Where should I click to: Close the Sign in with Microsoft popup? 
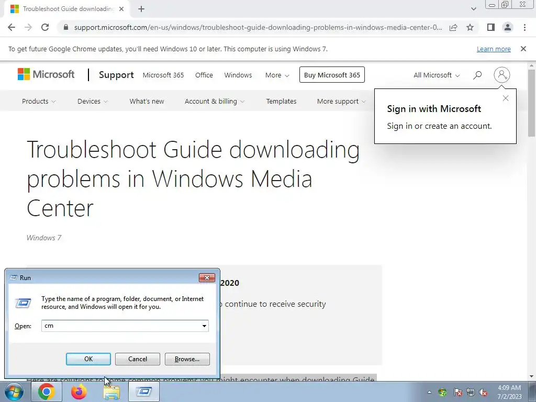[506, 98]
